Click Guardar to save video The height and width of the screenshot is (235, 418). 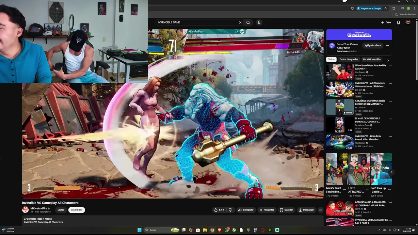tap(286, 210)
